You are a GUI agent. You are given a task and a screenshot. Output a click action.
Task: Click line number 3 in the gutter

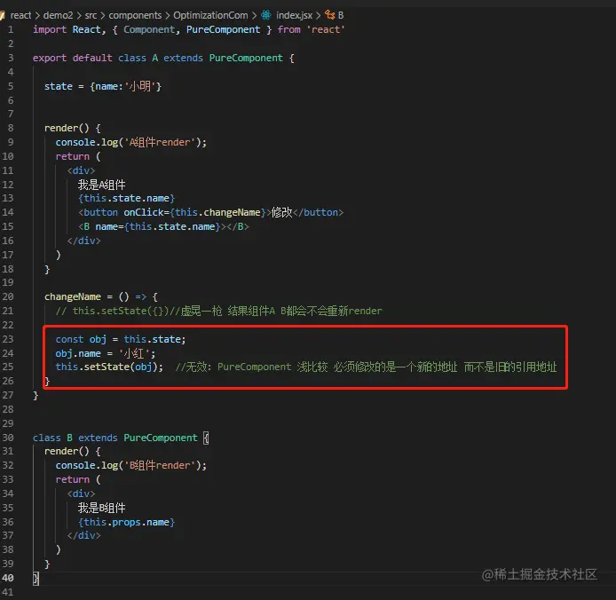pos(11,58)
